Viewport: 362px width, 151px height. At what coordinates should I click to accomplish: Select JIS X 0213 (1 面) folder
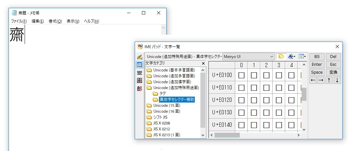click(163, 135)
